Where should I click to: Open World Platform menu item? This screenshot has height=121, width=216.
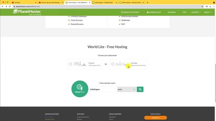(130, 12)
